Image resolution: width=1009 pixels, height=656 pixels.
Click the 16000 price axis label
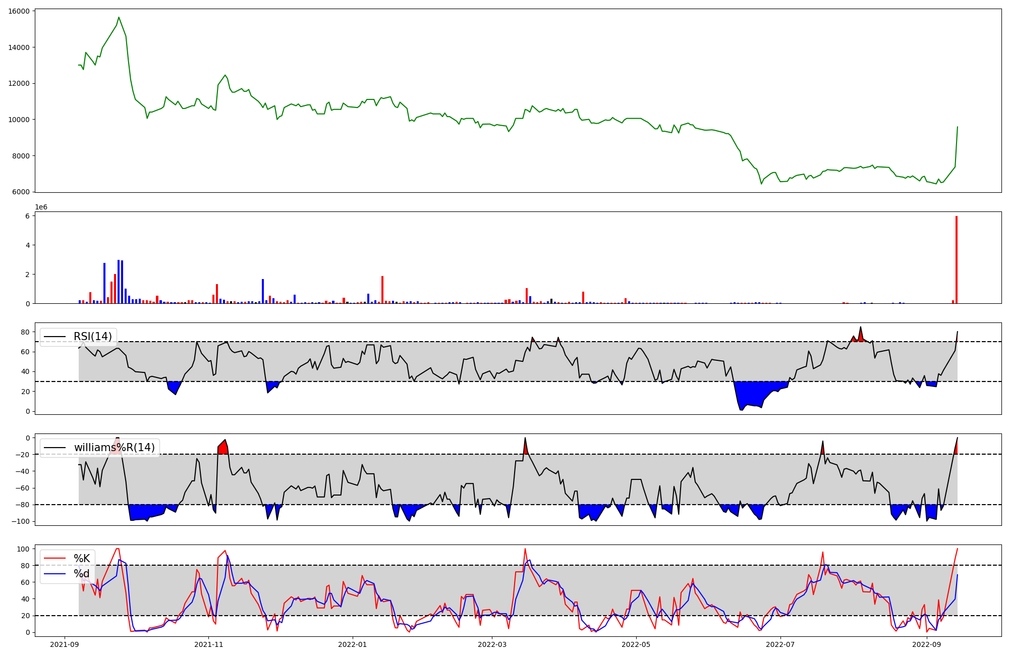[x=19, y=11]
